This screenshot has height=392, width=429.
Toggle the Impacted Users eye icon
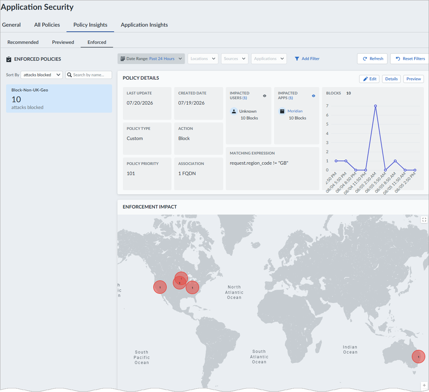pos(265,96)
